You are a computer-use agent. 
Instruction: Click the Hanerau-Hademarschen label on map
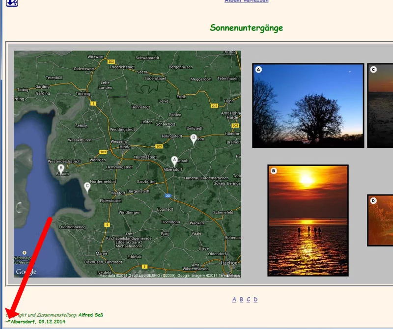click(206, 178)
